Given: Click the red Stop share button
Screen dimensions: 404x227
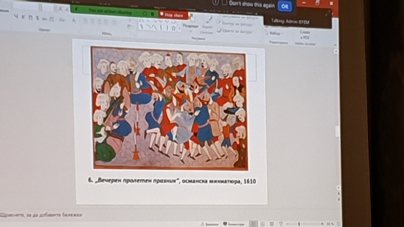Looking at the screenshot, I should coord(173,15).
